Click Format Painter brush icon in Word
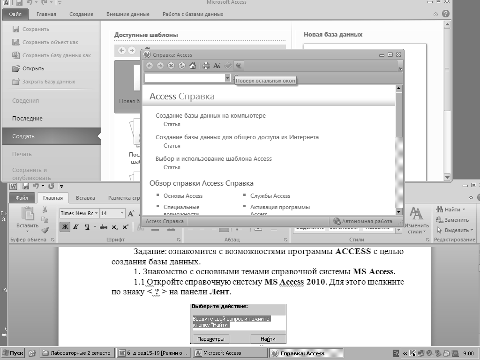Image resolution: width=480 pixels, height=360 pixels. tap(45, 230)
